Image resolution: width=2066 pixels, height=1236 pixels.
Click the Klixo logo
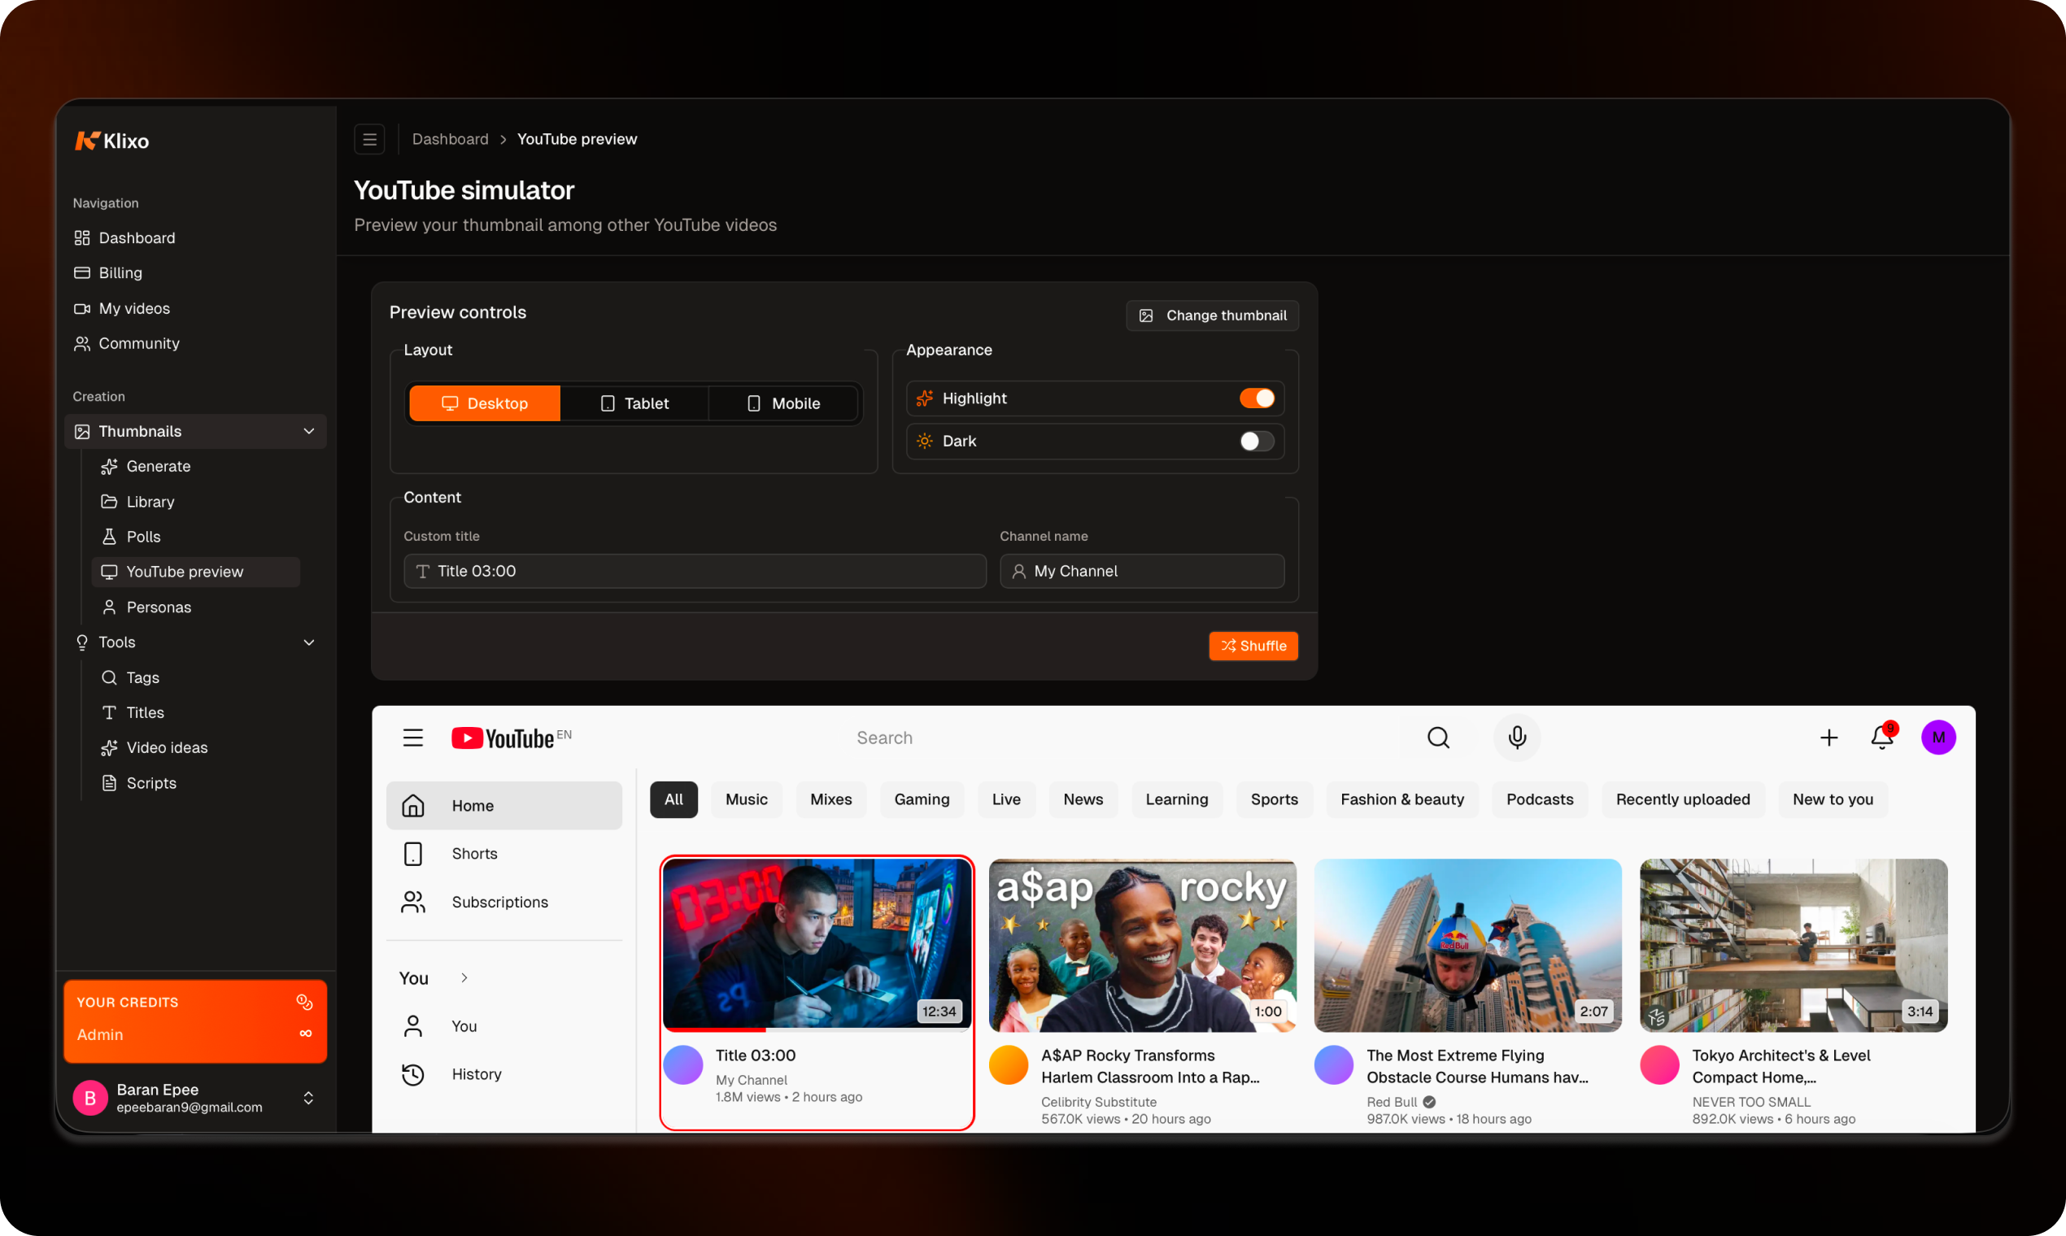click(112, 141)
